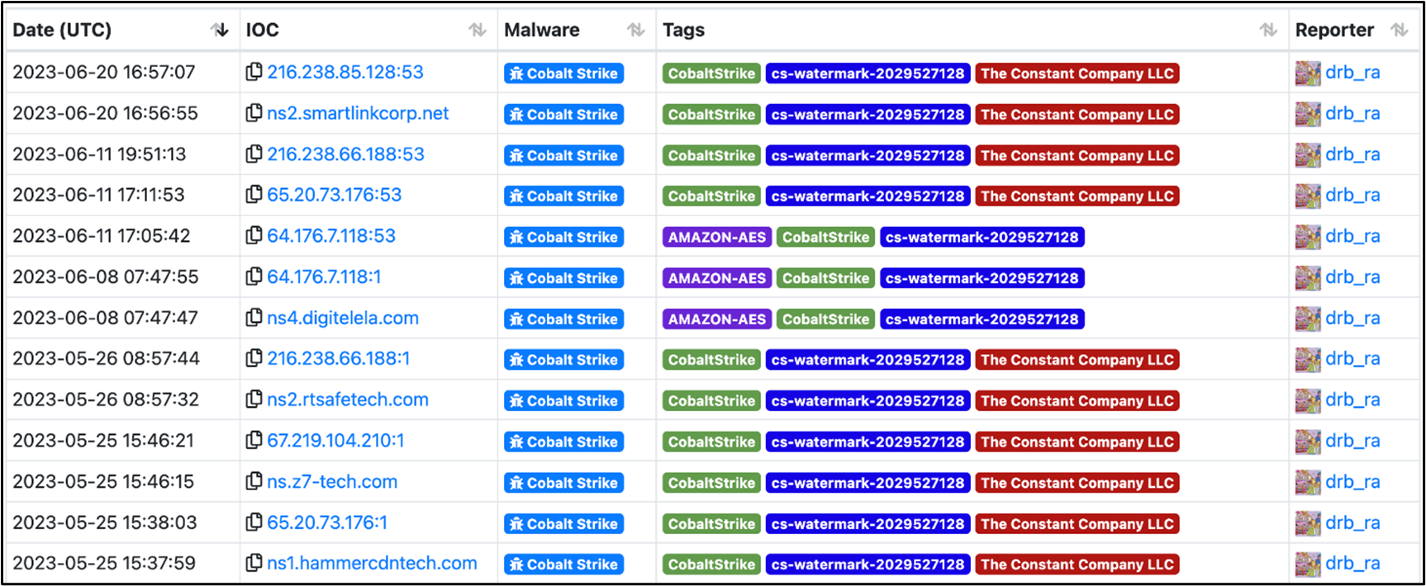Sort the Tags column using its arrows

coord(1268,31)
